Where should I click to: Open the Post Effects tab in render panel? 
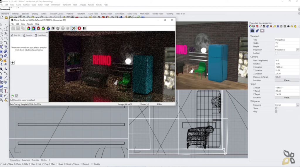[16, 35]
